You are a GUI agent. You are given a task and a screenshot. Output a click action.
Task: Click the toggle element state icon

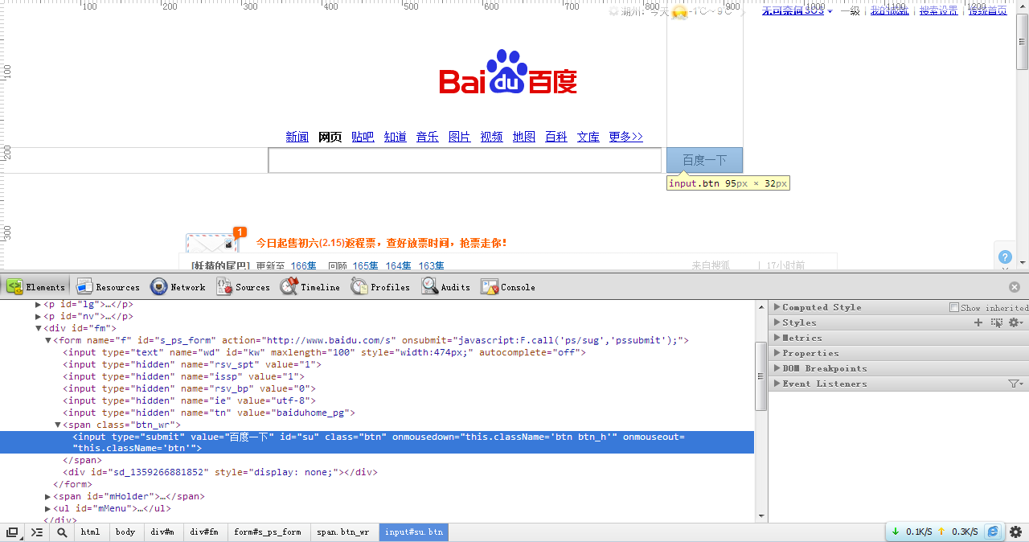[x=997, y=322]
